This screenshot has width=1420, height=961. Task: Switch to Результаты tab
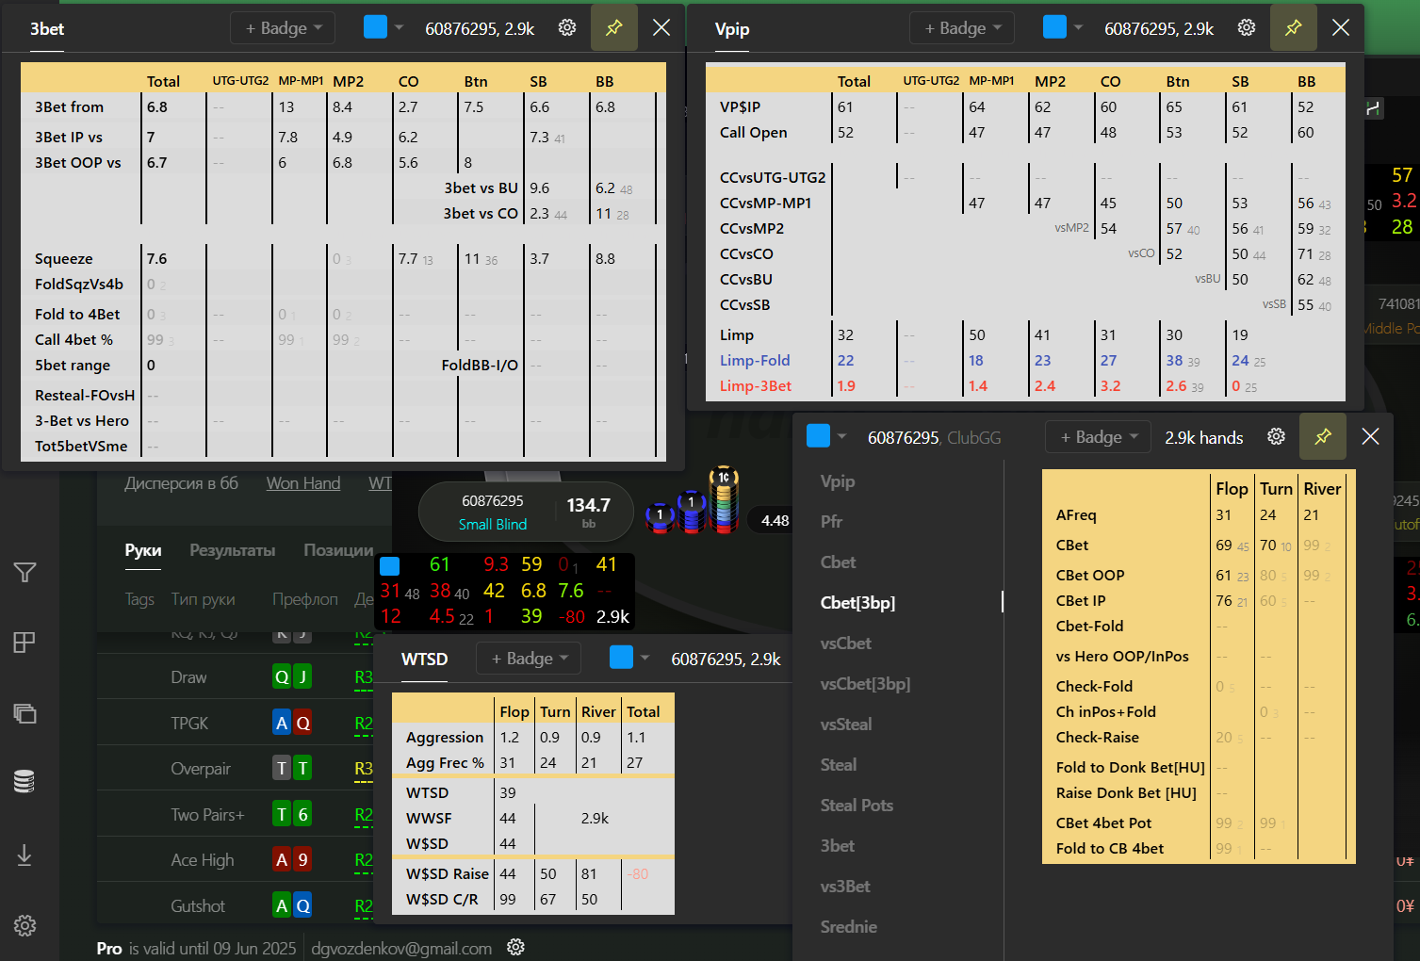pyautogui.click(x=233, y=550)
